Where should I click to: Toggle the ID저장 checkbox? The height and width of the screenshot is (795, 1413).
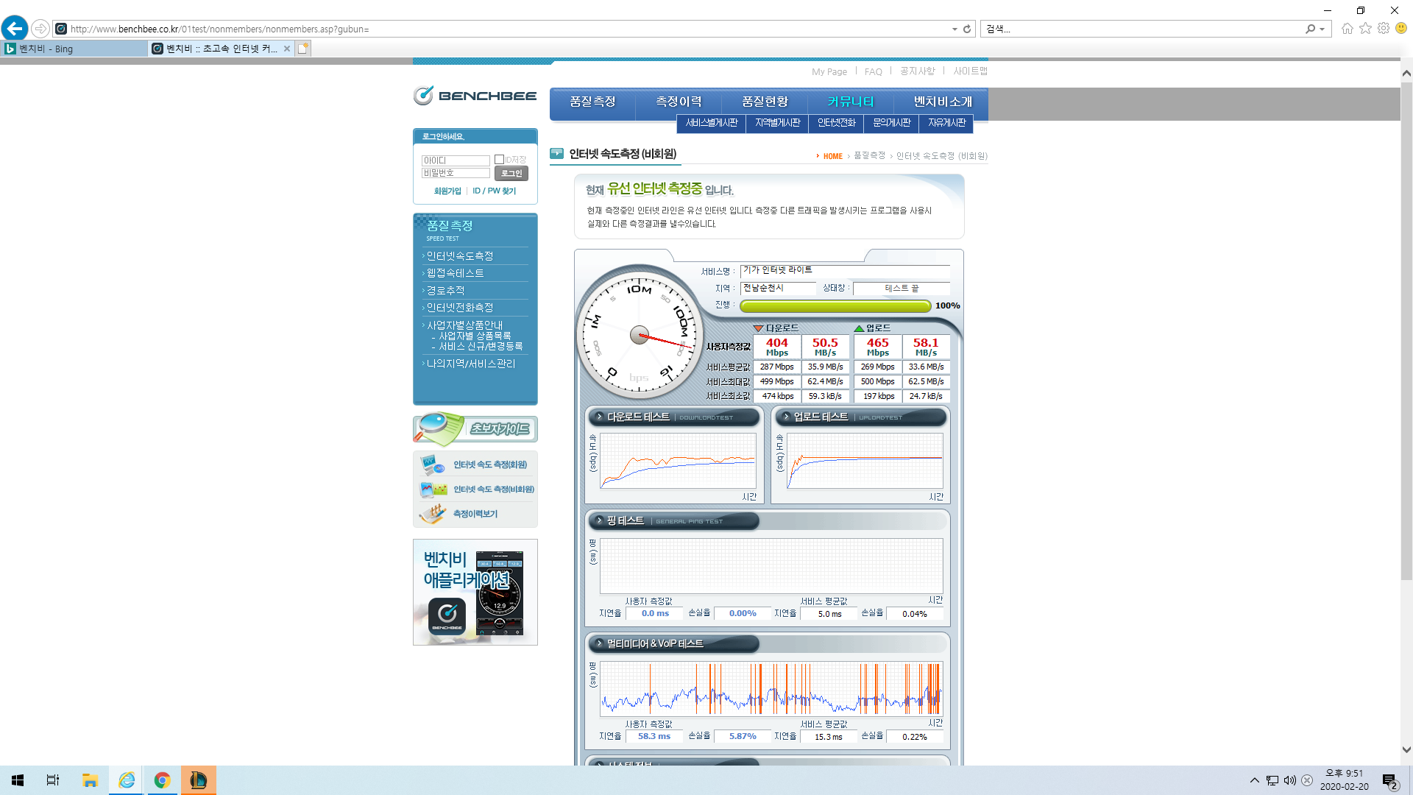[x=499, y=160]
